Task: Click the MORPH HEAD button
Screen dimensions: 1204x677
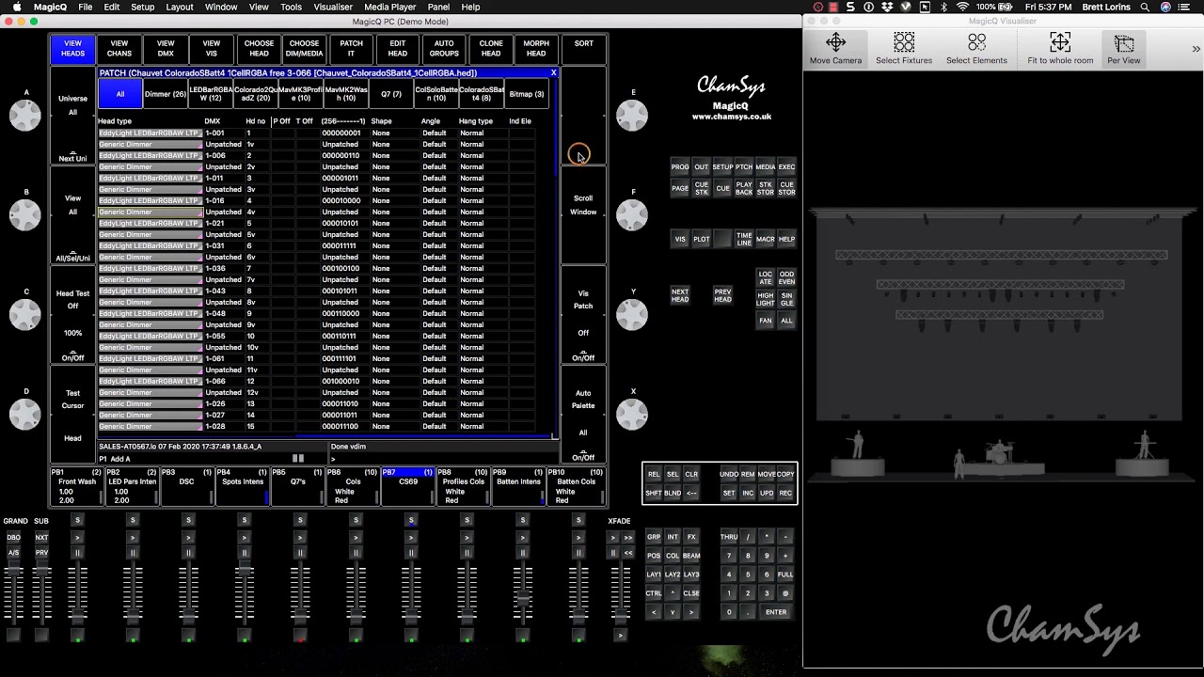Action: [536, 49]
